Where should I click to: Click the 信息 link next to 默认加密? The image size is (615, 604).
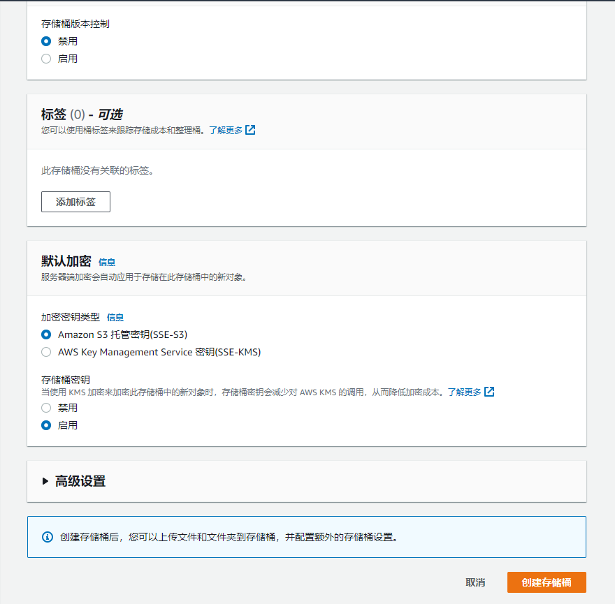point(108,262)
